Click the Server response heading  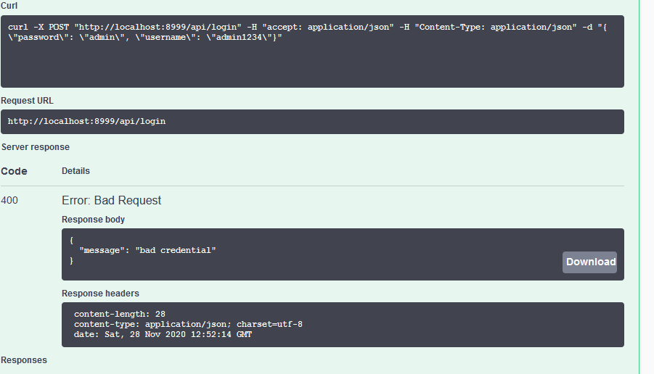36,147
